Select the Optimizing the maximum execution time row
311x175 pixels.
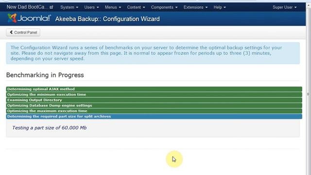click(x=154, y=111)
